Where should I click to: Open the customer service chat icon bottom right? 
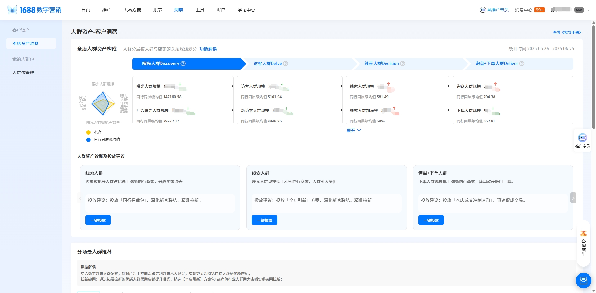pyautogui.click(x=583, y=280)
